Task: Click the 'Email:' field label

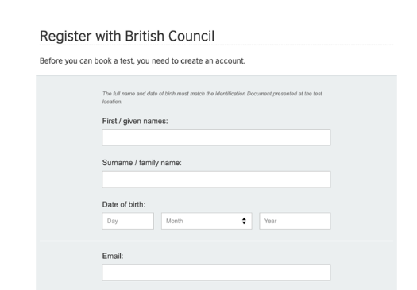Action: pos(113,256)
